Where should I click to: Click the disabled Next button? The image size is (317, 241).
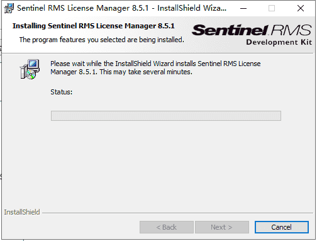tap(222, 227)
